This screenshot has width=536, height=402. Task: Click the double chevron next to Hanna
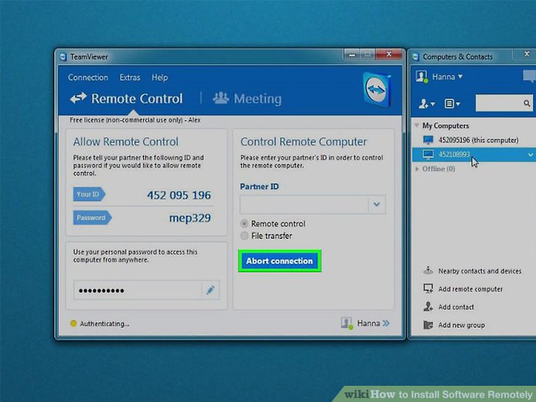click(x=386, y=323)
